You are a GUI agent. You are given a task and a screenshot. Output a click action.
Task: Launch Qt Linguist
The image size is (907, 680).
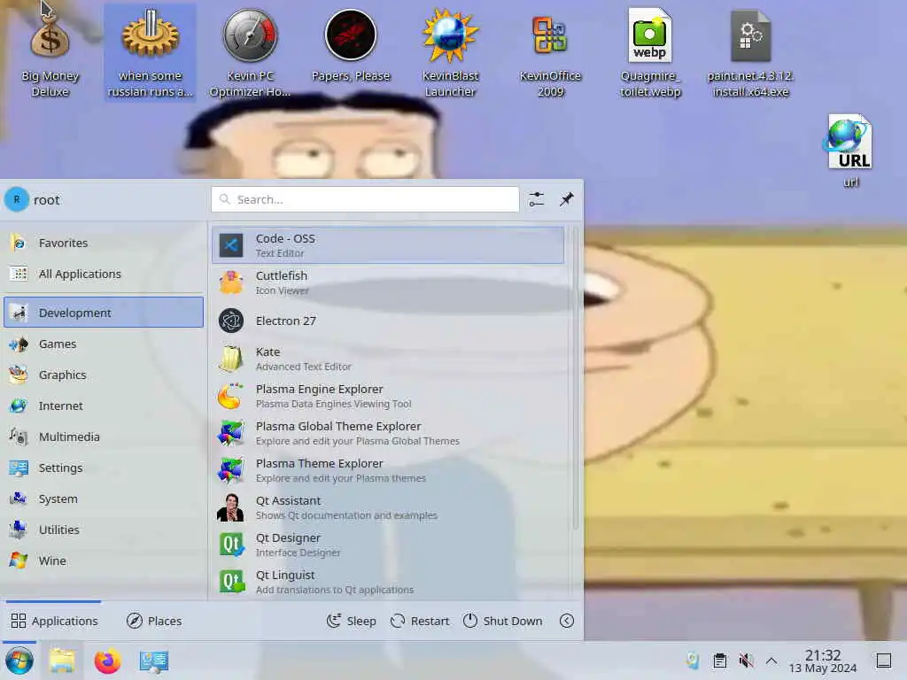(x=388, y=582)
